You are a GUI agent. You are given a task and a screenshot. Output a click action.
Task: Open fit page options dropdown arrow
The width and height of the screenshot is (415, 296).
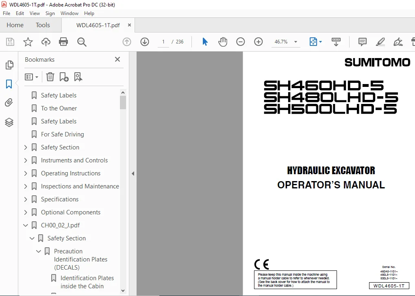(x=321, y=42)
